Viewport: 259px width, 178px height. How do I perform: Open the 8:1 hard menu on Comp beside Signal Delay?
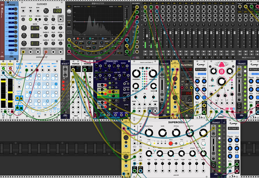click(200, 70)
